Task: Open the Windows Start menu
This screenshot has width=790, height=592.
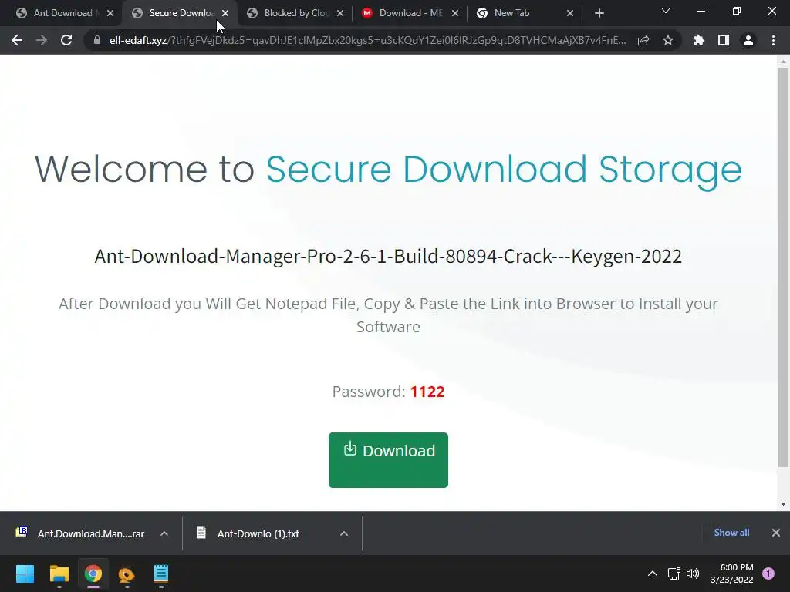Action: point(25,573)
